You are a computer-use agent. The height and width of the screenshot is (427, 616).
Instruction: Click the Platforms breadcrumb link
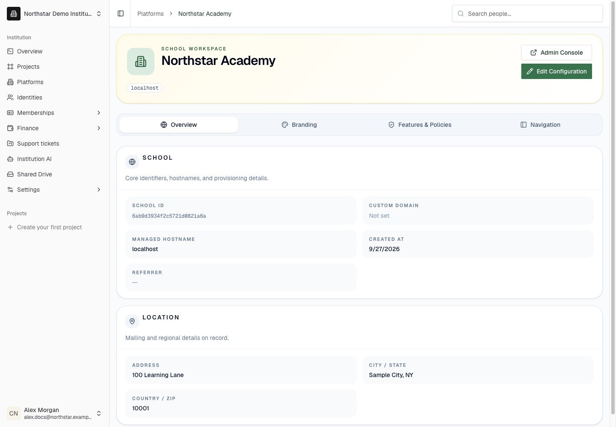(x=151, y=14)
